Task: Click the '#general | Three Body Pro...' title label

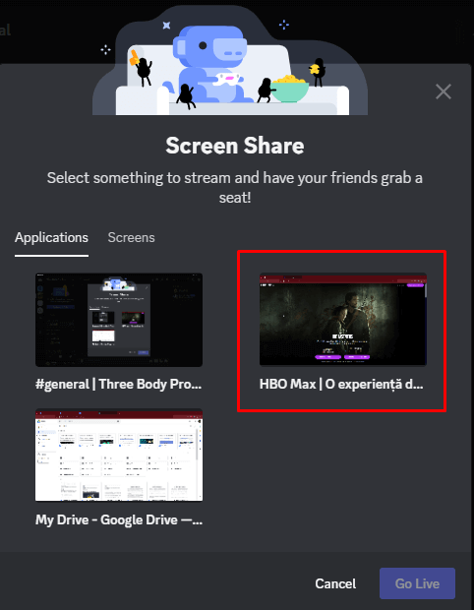Action: [x=119, y=385]
